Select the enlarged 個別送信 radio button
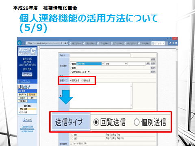The image size is (195, 146). click(136, 122)
